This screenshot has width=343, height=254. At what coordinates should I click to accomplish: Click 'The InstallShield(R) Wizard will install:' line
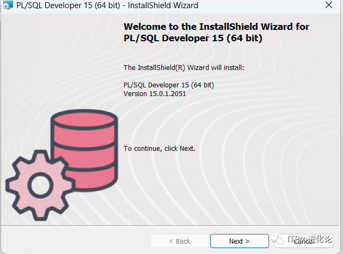184,68
